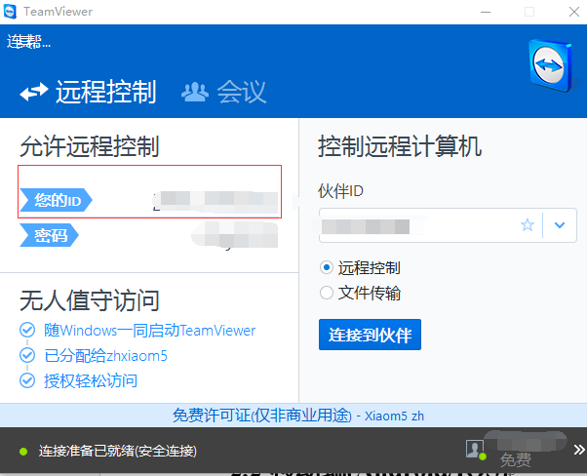Add partner ID to favorites with star
The image size is (587, 476).
click(528, 225)
